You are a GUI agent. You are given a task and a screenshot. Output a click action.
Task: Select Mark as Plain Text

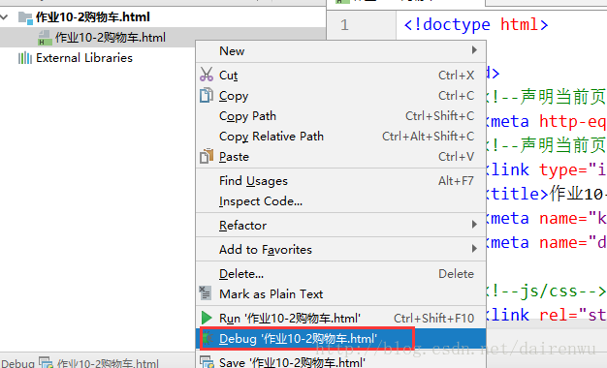[341, 293]
